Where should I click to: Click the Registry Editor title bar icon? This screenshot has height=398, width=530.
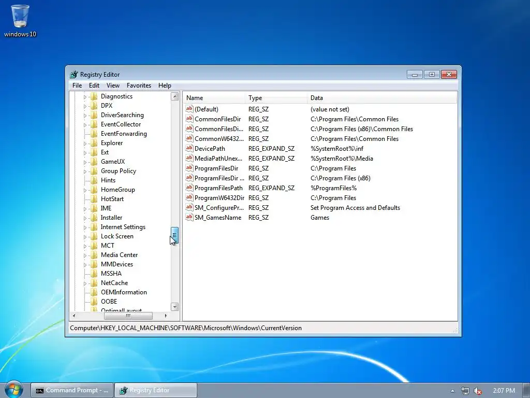pyautogui.click(x=73, y=75)
